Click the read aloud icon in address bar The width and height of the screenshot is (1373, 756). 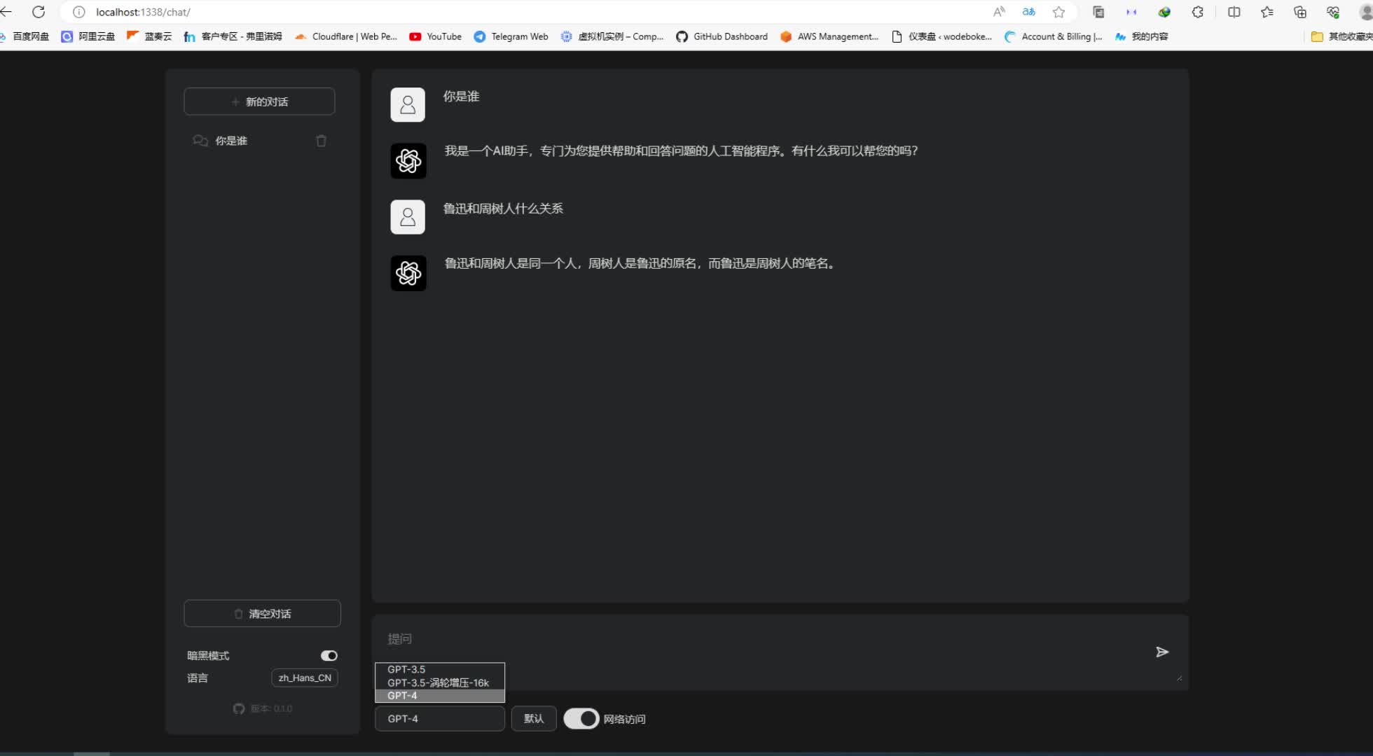999,12
